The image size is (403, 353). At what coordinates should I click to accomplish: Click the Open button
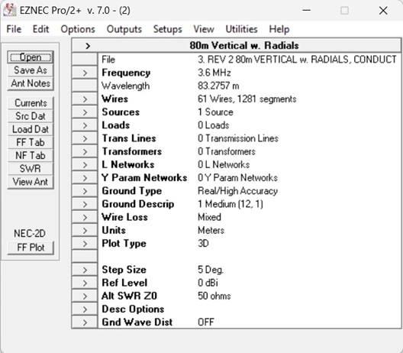point(31,57)
